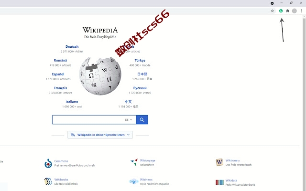306x191 pixels.
Task: Open the Türkçe Wikipedia link
Action: tap(140, 61)
